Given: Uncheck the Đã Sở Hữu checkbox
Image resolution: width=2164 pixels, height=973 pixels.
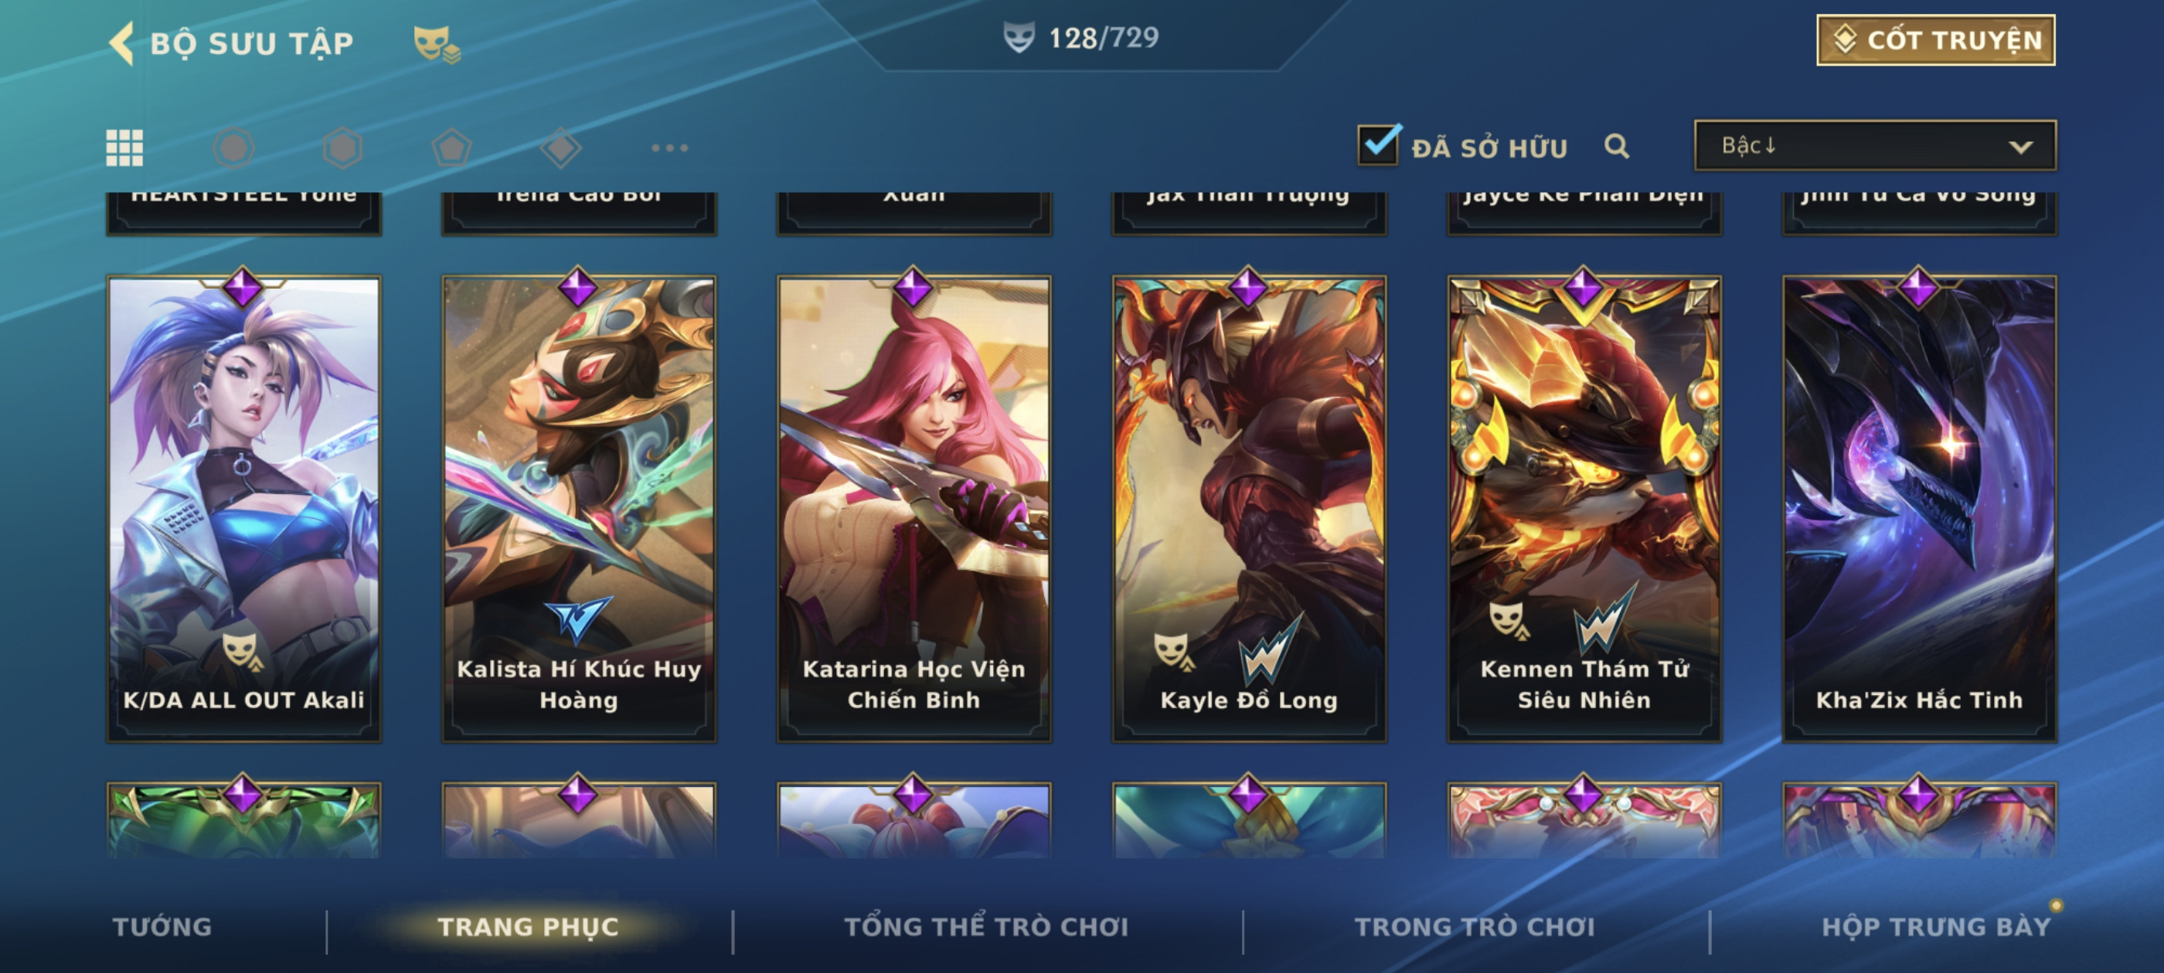Looking at the screenshot, I should pos(1379,144).
